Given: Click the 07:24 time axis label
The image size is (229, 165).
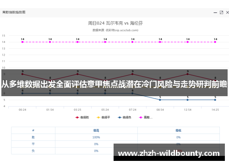Looking at the screenshot, I should [x=132, y=110].
